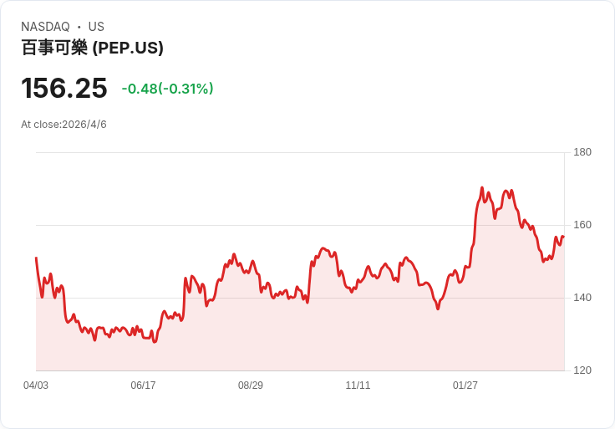Open the 百事可樂 (PEP.US) stock title
The height and width of the screenshot is (429, 615).
click(92, 48)
